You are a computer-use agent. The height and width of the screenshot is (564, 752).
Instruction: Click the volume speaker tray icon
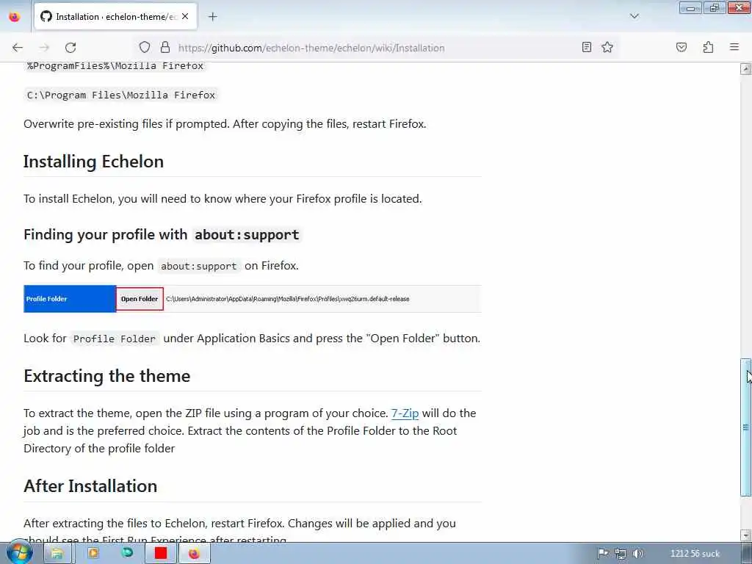click(638, 554)
